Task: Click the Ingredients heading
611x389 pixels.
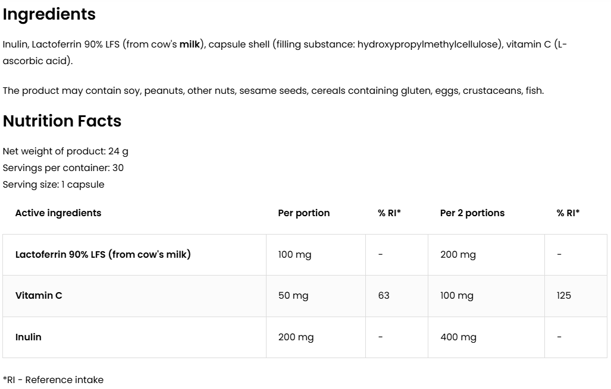Action: pos(49,14)
